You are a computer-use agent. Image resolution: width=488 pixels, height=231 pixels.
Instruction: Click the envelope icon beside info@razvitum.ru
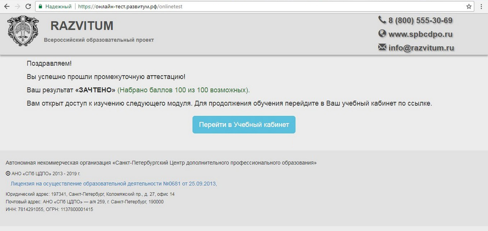point(382,47)
